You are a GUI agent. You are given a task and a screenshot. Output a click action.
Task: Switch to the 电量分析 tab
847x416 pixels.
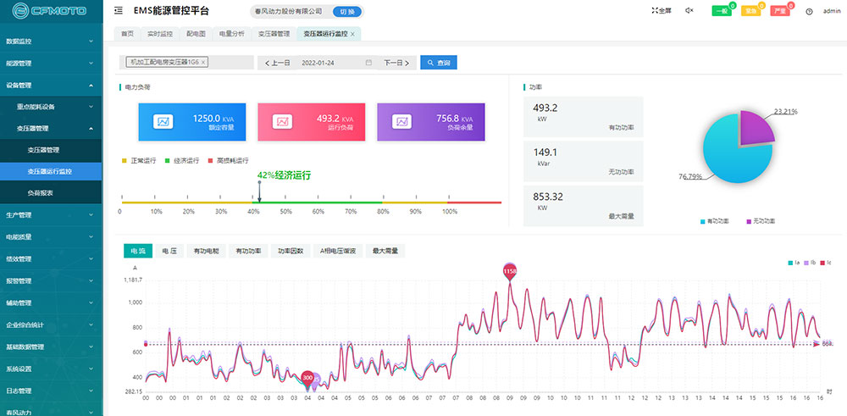tap(232, 34)
